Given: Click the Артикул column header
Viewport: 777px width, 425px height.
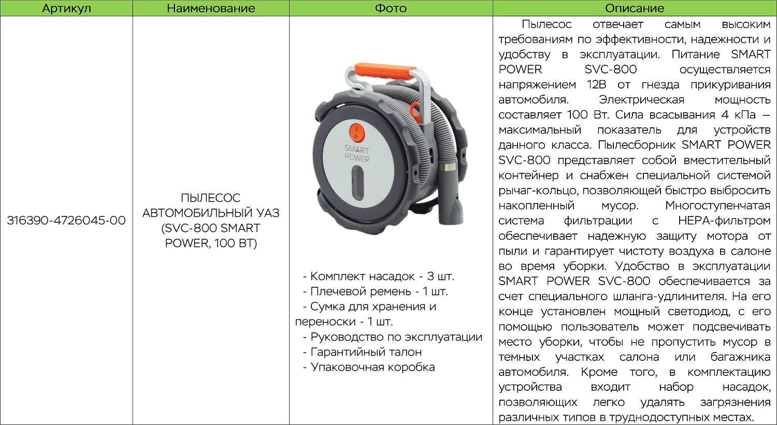Looking at the screenshot, I should [66, 8].
